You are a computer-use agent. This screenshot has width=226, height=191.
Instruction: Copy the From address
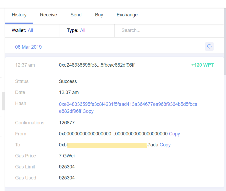pyautogui.click(x=174, y=134)
